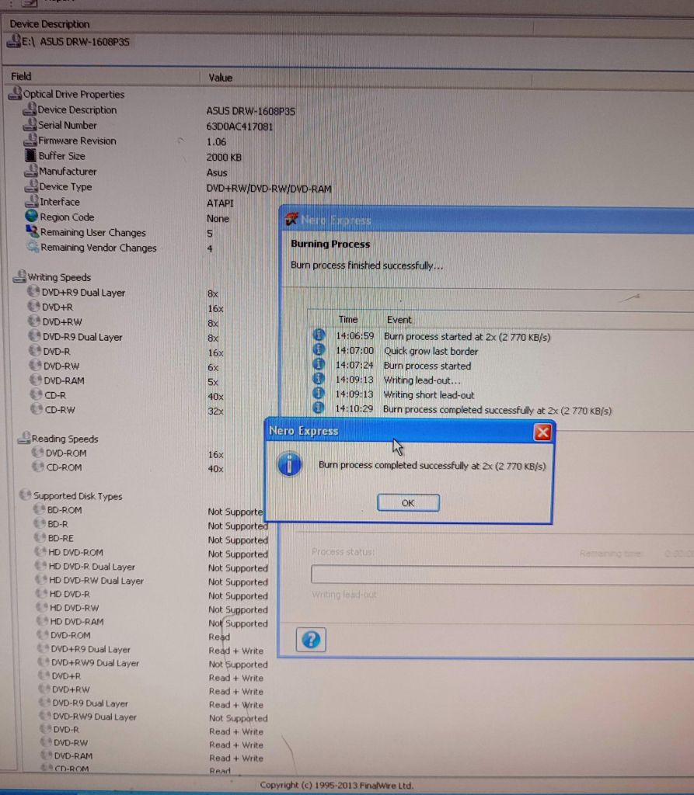Open Nero Express help question mark button

[x=311, y=640]
